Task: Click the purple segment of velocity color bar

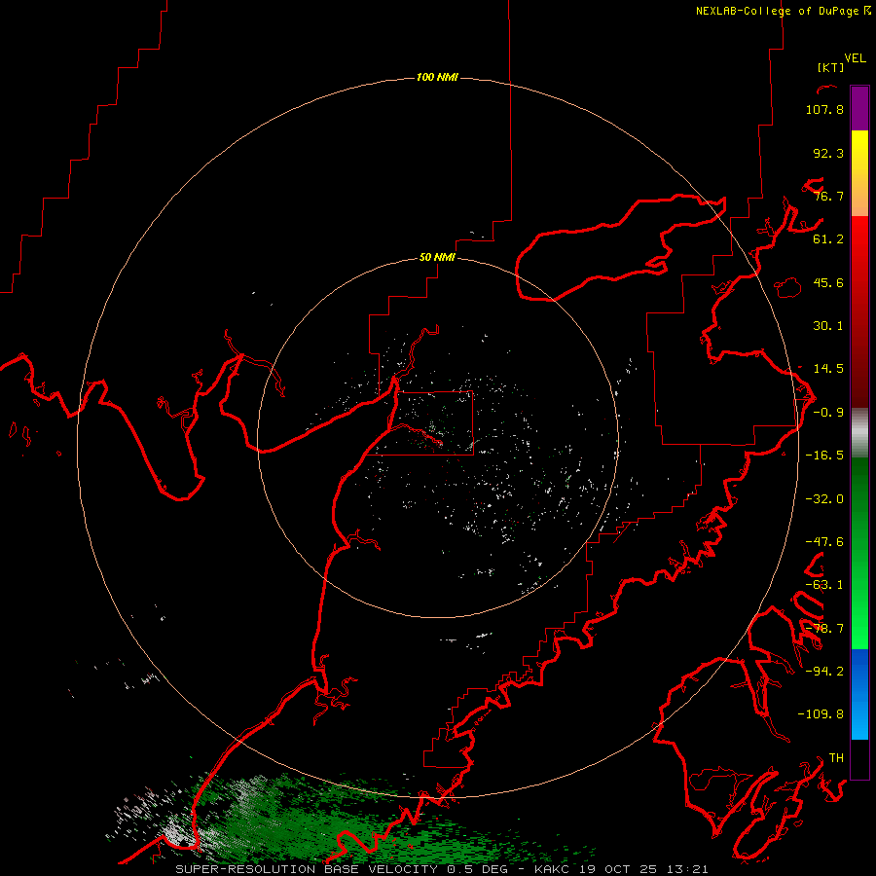Action: coord(859,108)
